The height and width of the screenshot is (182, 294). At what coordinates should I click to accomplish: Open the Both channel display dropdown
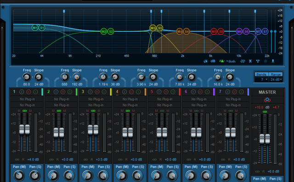point(231,61)
